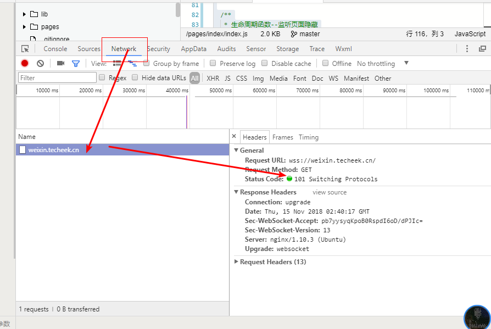The image size is (491, 329).
Task: Clear the network log
Action: [x=40, y=63]
